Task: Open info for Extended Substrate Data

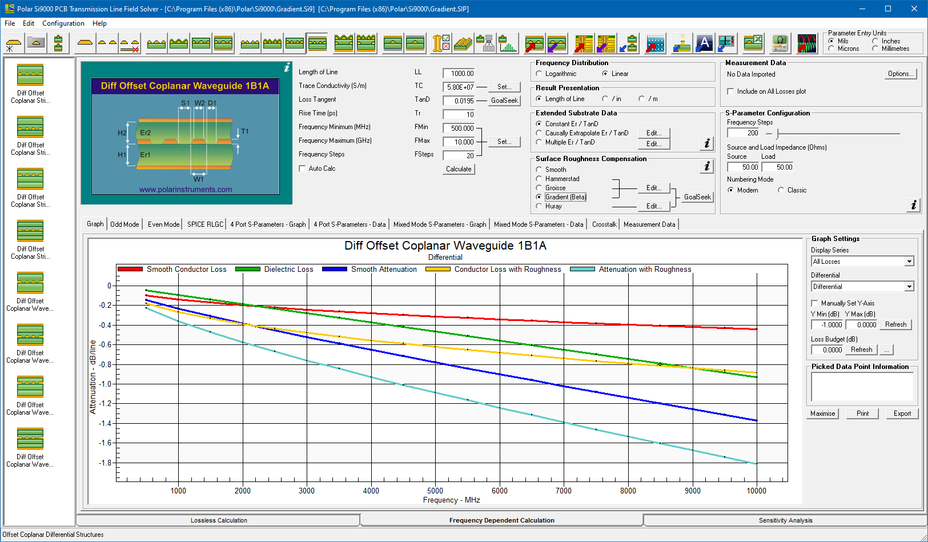Action: tap(707, 143)
